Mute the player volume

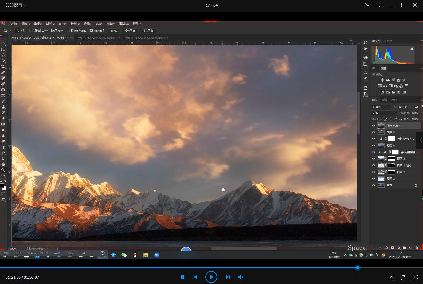(x=241, y=277)
